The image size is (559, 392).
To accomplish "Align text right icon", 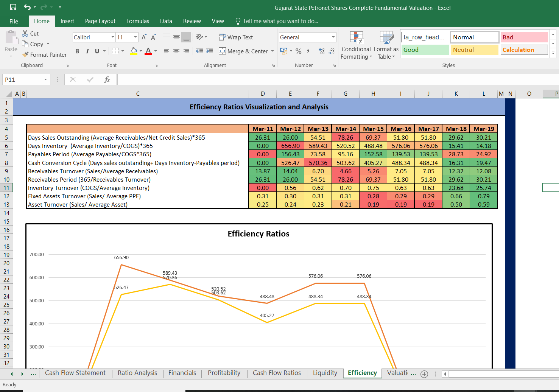I will coord(186,51).
